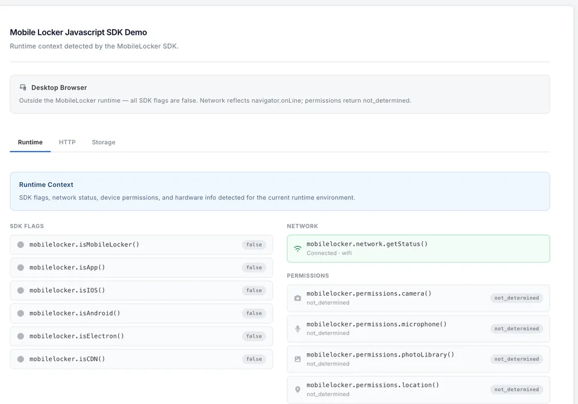The width and height of the screenshot is (578, 404).
Task: Click the subtitle 'Runtime context detected by the MobileLocker SDK.'
Action: pos(94,46)
